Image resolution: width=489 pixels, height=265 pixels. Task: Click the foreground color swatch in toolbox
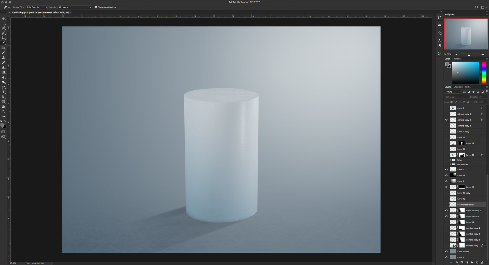click(x=2, y=125)
